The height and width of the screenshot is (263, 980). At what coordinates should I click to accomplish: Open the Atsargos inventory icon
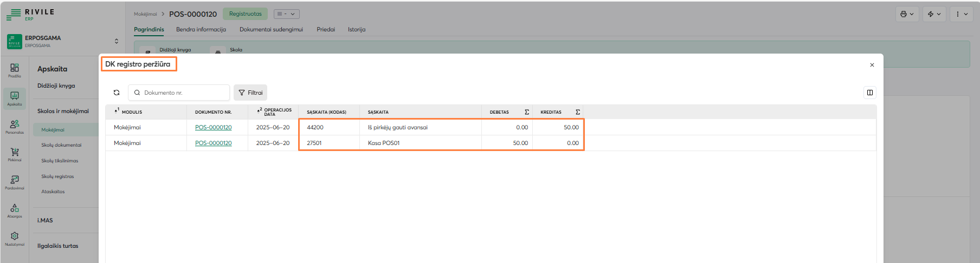15,210
